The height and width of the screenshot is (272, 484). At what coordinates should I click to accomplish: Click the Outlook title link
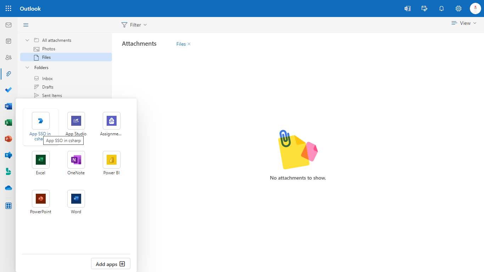coord(30,8)
